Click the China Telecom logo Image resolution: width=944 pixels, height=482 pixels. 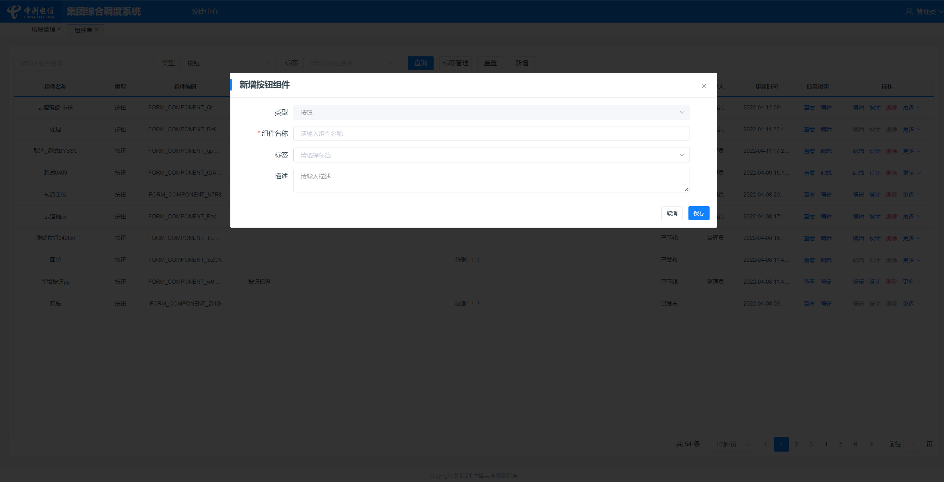30,11
